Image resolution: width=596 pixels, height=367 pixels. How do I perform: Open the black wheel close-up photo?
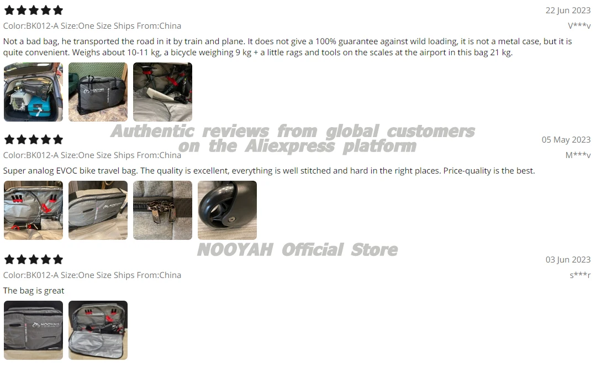click(228, 211)
